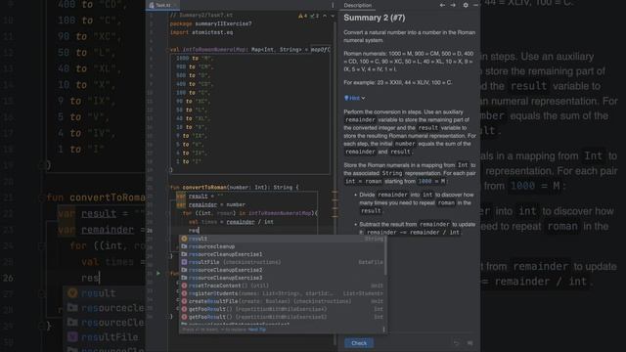626x352 pixels.
Task: Expand the Hint section
Action: coord(354,98)
